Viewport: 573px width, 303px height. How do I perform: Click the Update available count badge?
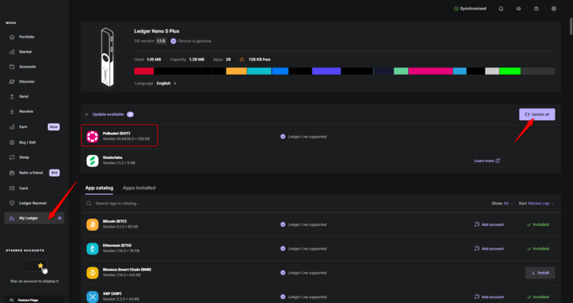click(130, 115)
